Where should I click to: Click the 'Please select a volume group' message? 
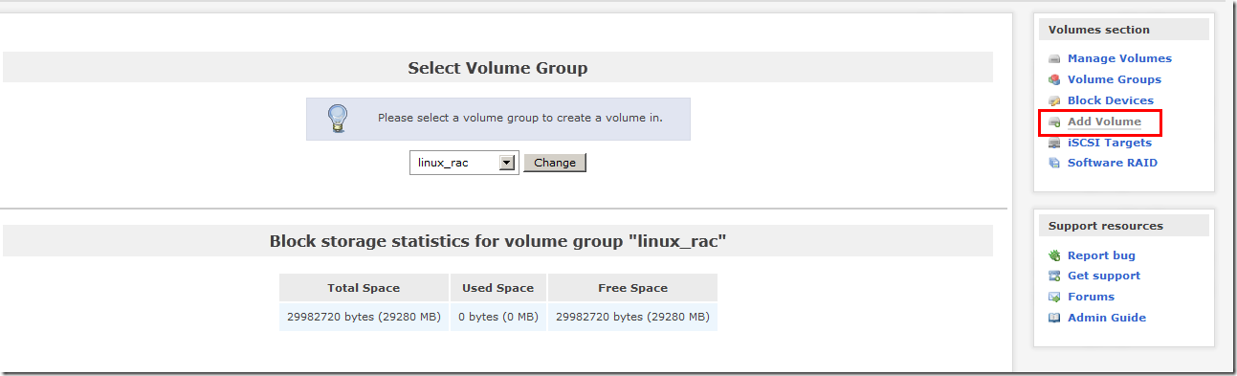(x=519, y=119)
